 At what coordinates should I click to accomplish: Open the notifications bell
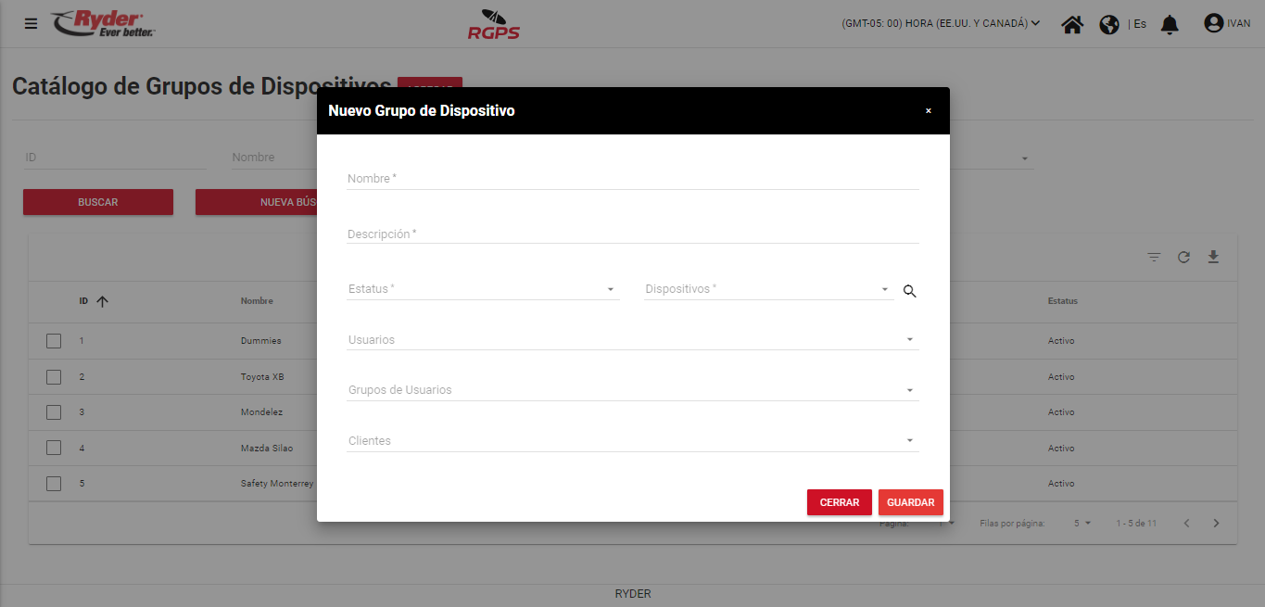tap(1170, 24)
